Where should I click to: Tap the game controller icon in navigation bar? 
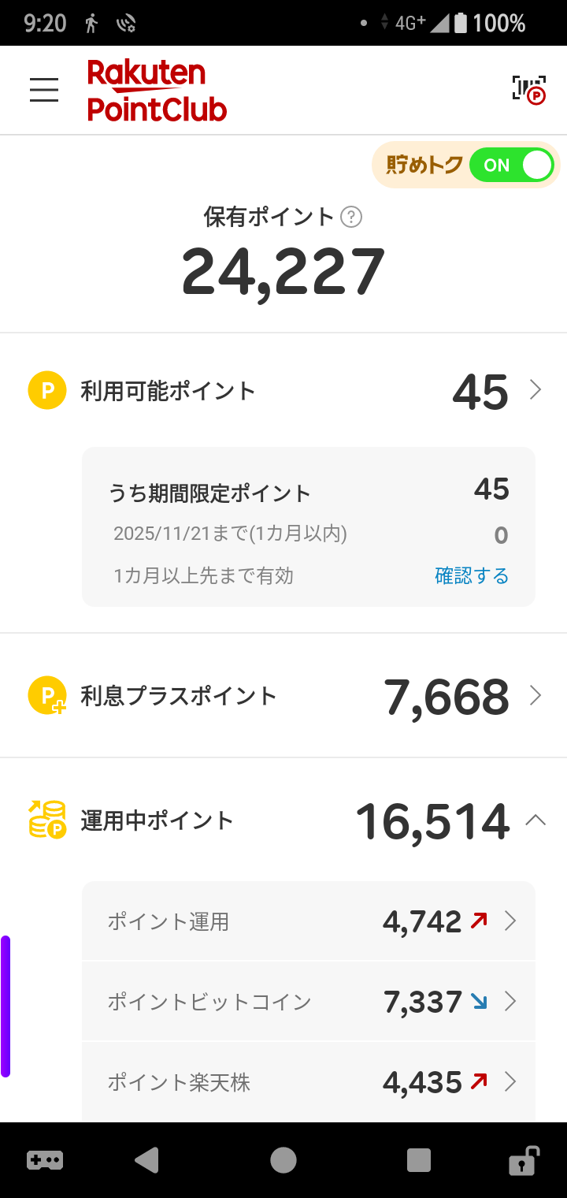45,1160
